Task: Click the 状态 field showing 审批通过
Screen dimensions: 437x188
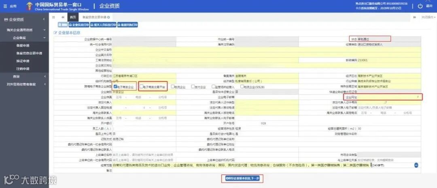Action: 389,39
